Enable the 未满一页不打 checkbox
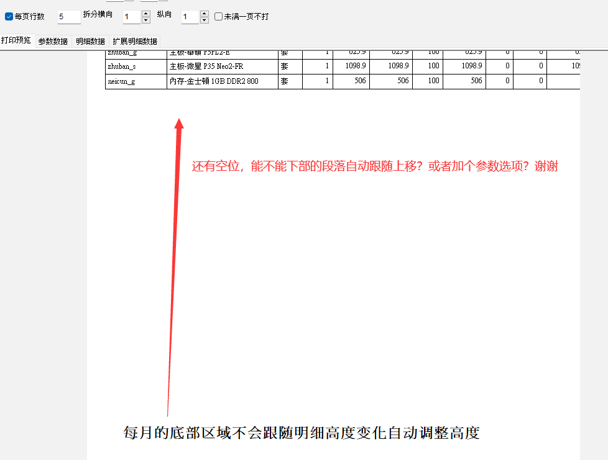The width and height of the screenshot is (608, 460). (x=218, y=17)
